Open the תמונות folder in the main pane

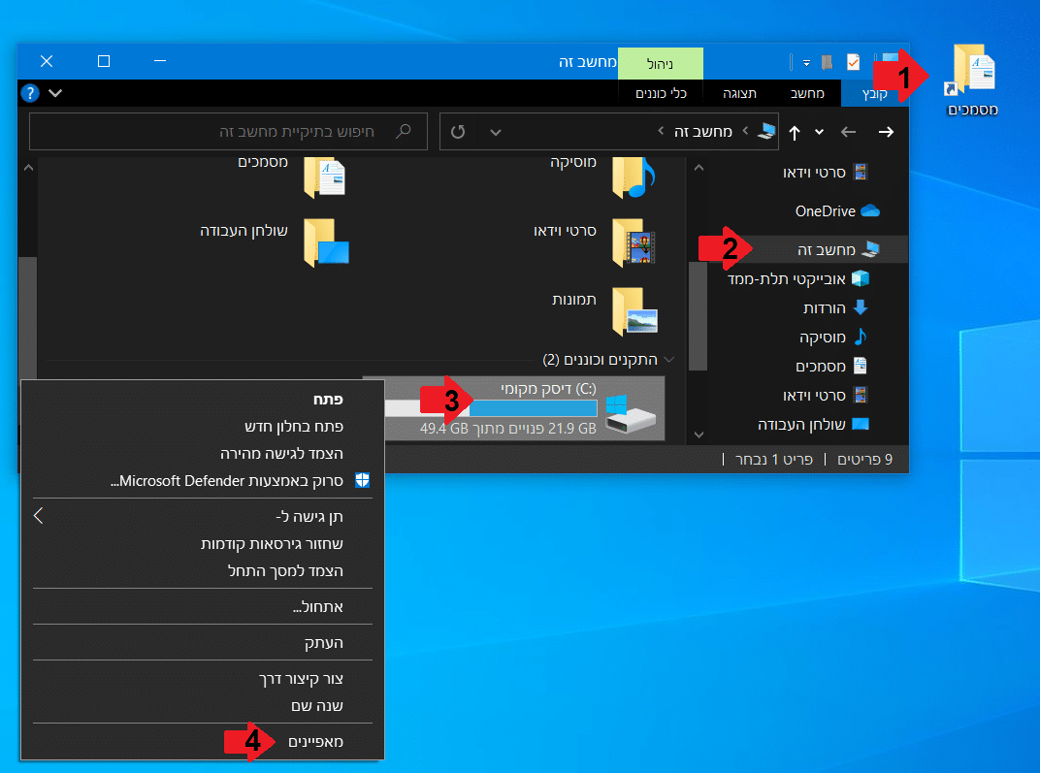[x=634, y=311]
